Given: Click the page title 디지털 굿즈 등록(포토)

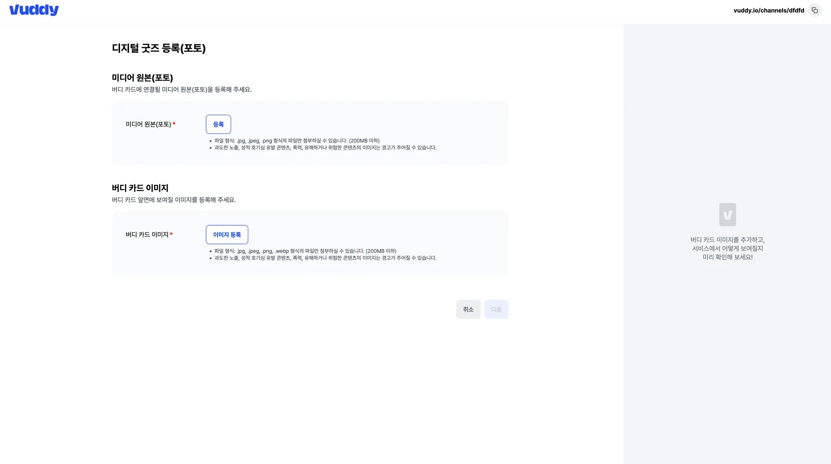Looking at the screenshot, I should [x=159, y=48].
